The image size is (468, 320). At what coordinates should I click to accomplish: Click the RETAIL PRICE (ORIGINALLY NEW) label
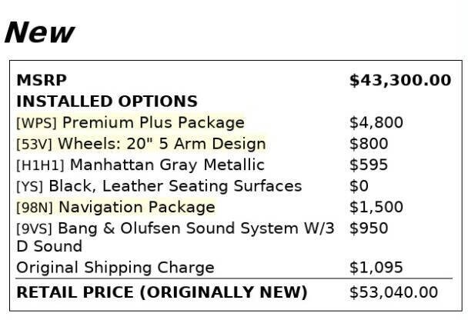pos(162,292)
